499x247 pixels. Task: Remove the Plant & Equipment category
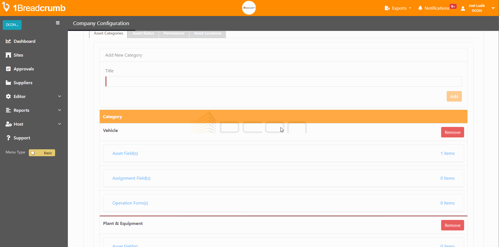(x=452, y=225)
